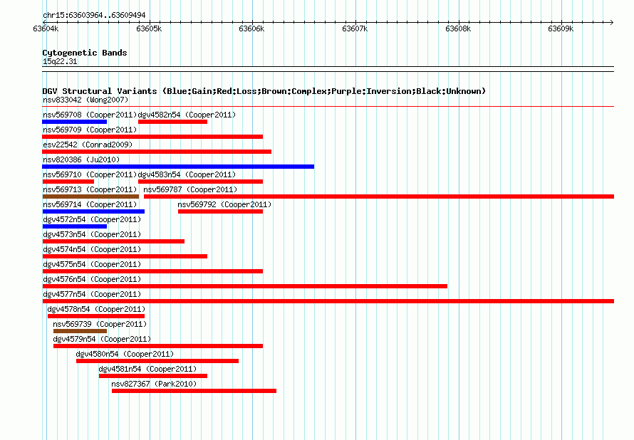
Task: Select the red dgv4574n54 loss bar
Action: coord(125,256)
